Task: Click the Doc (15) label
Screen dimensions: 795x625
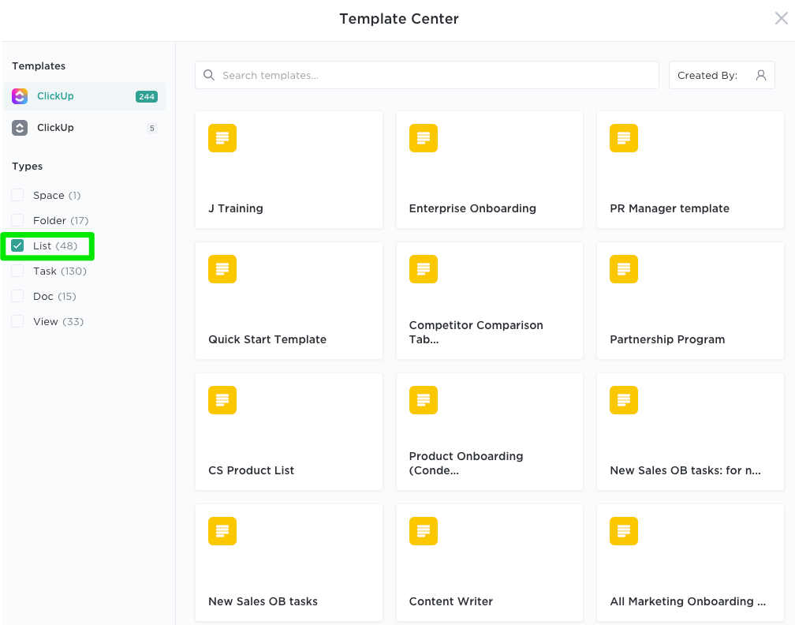Action: click(54, 296)
